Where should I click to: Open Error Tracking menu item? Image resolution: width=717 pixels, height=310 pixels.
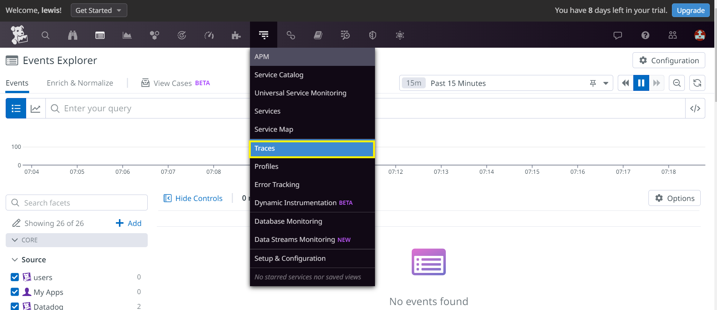tap(312, 185)
